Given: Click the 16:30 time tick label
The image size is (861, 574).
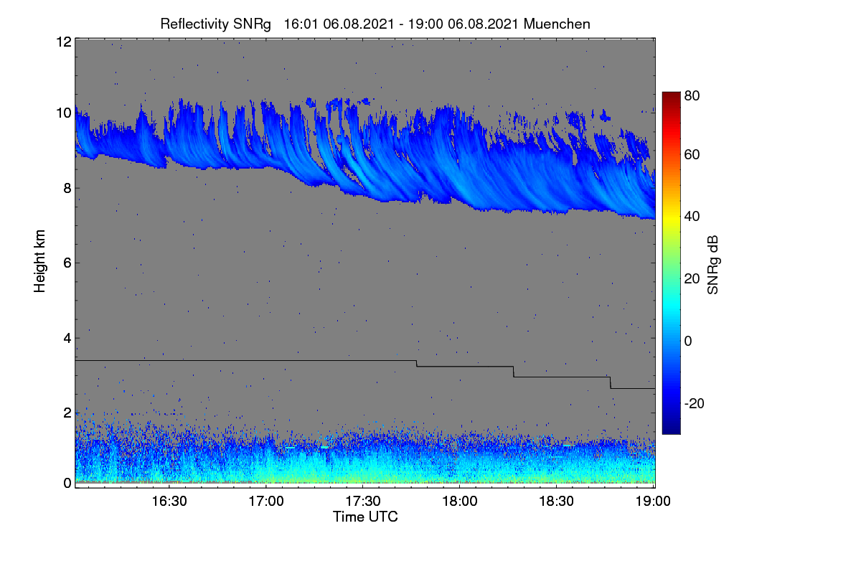Looking at the screenshot, I should [x=169, y=502].
